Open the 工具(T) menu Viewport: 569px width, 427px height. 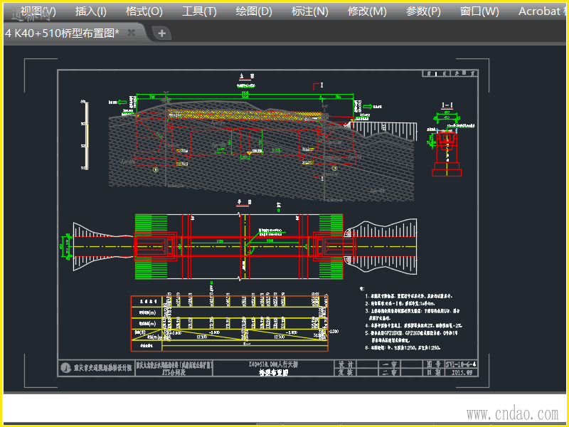point(199,11)
